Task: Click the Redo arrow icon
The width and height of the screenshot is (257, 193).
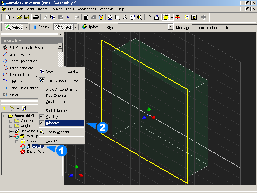Action: pos(77,17)
